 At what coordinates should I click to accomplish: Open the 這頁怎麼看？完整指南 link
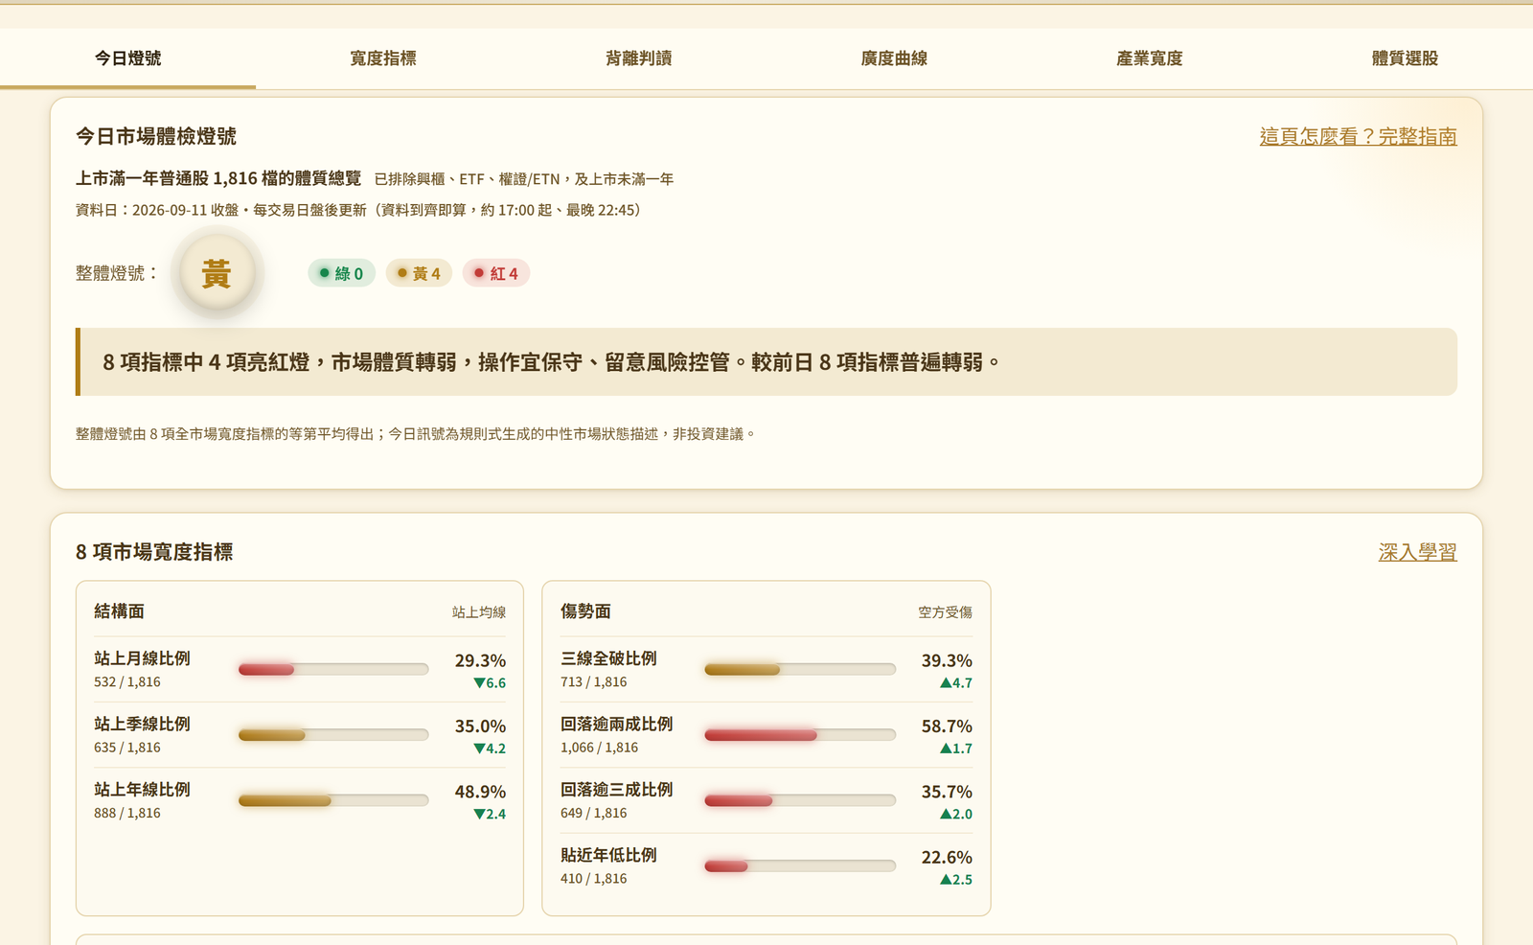[1358, 136]
